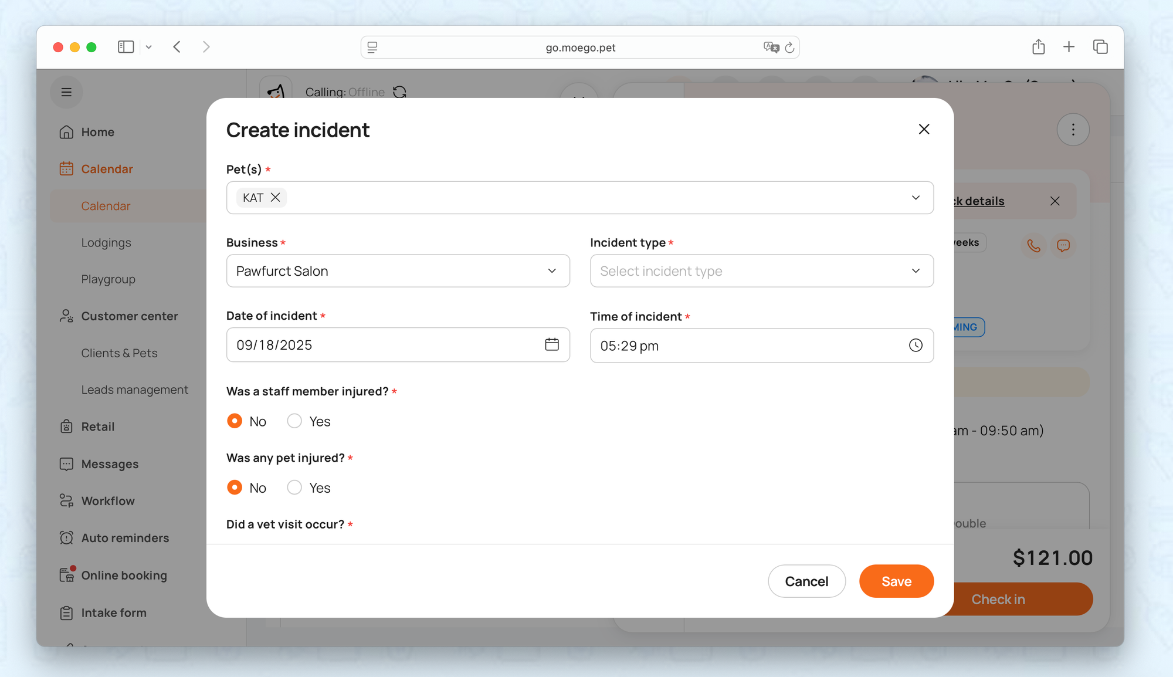The image size is (1173, 677).
Task: Close the Create incident dialog
Action: pos(924,129)
